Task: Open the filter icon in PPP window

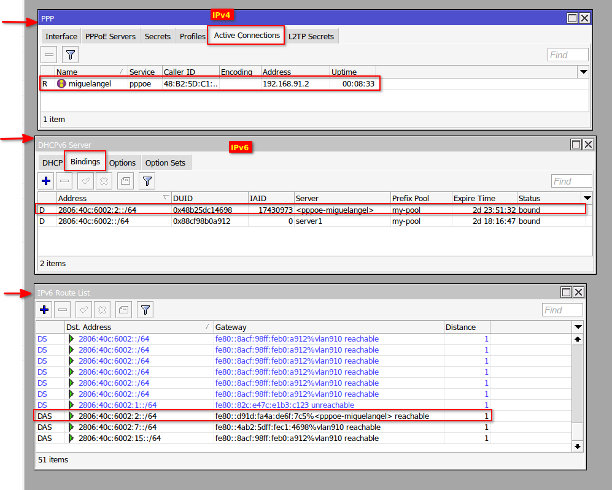Action: (70, 55)
